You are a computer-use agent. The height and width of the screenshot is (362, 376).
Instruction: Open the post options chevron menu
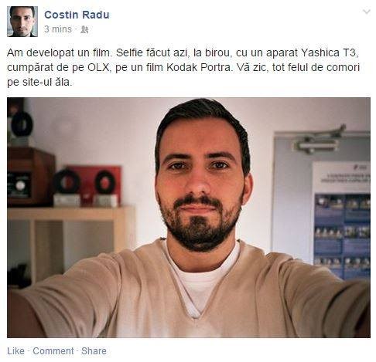pos(366,12)
